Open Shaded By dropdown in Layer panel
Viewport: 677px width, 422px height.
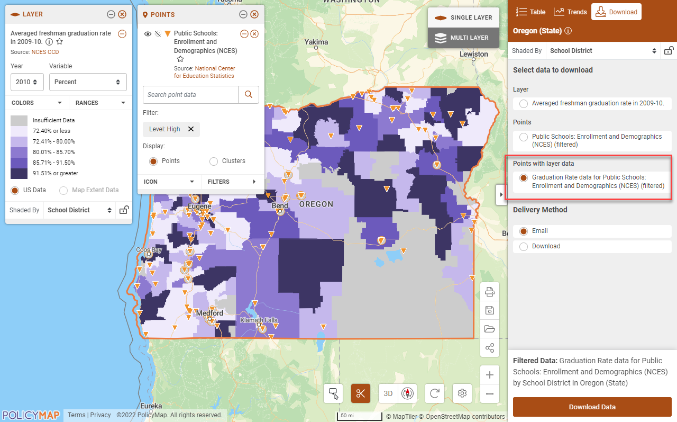[80, 210]
